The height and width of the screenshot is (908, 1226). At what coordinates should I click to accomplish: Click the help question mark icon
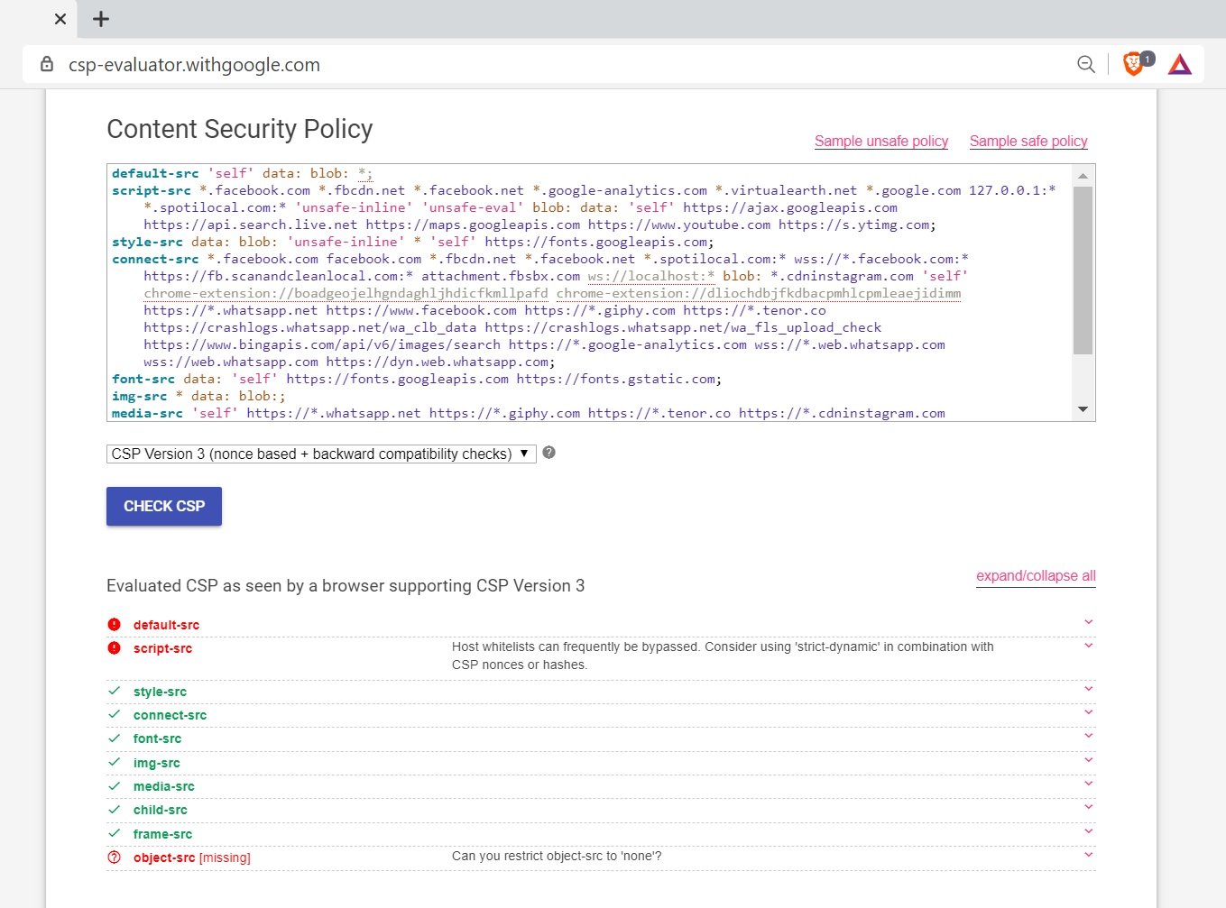pyautogui.click(x=548, y=453)
